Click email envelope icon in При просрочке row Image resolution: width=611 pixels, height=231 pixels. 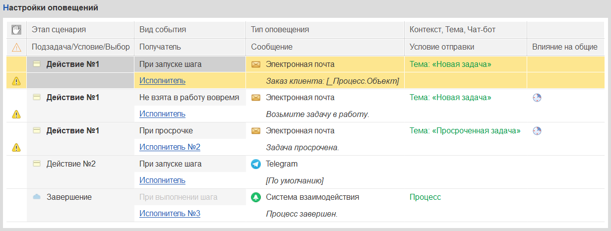click(256, 131)
